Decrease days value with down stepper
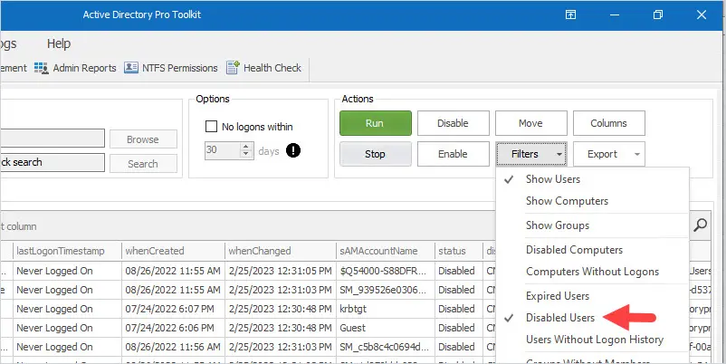726x364 pixels. [x=246, y=154]
